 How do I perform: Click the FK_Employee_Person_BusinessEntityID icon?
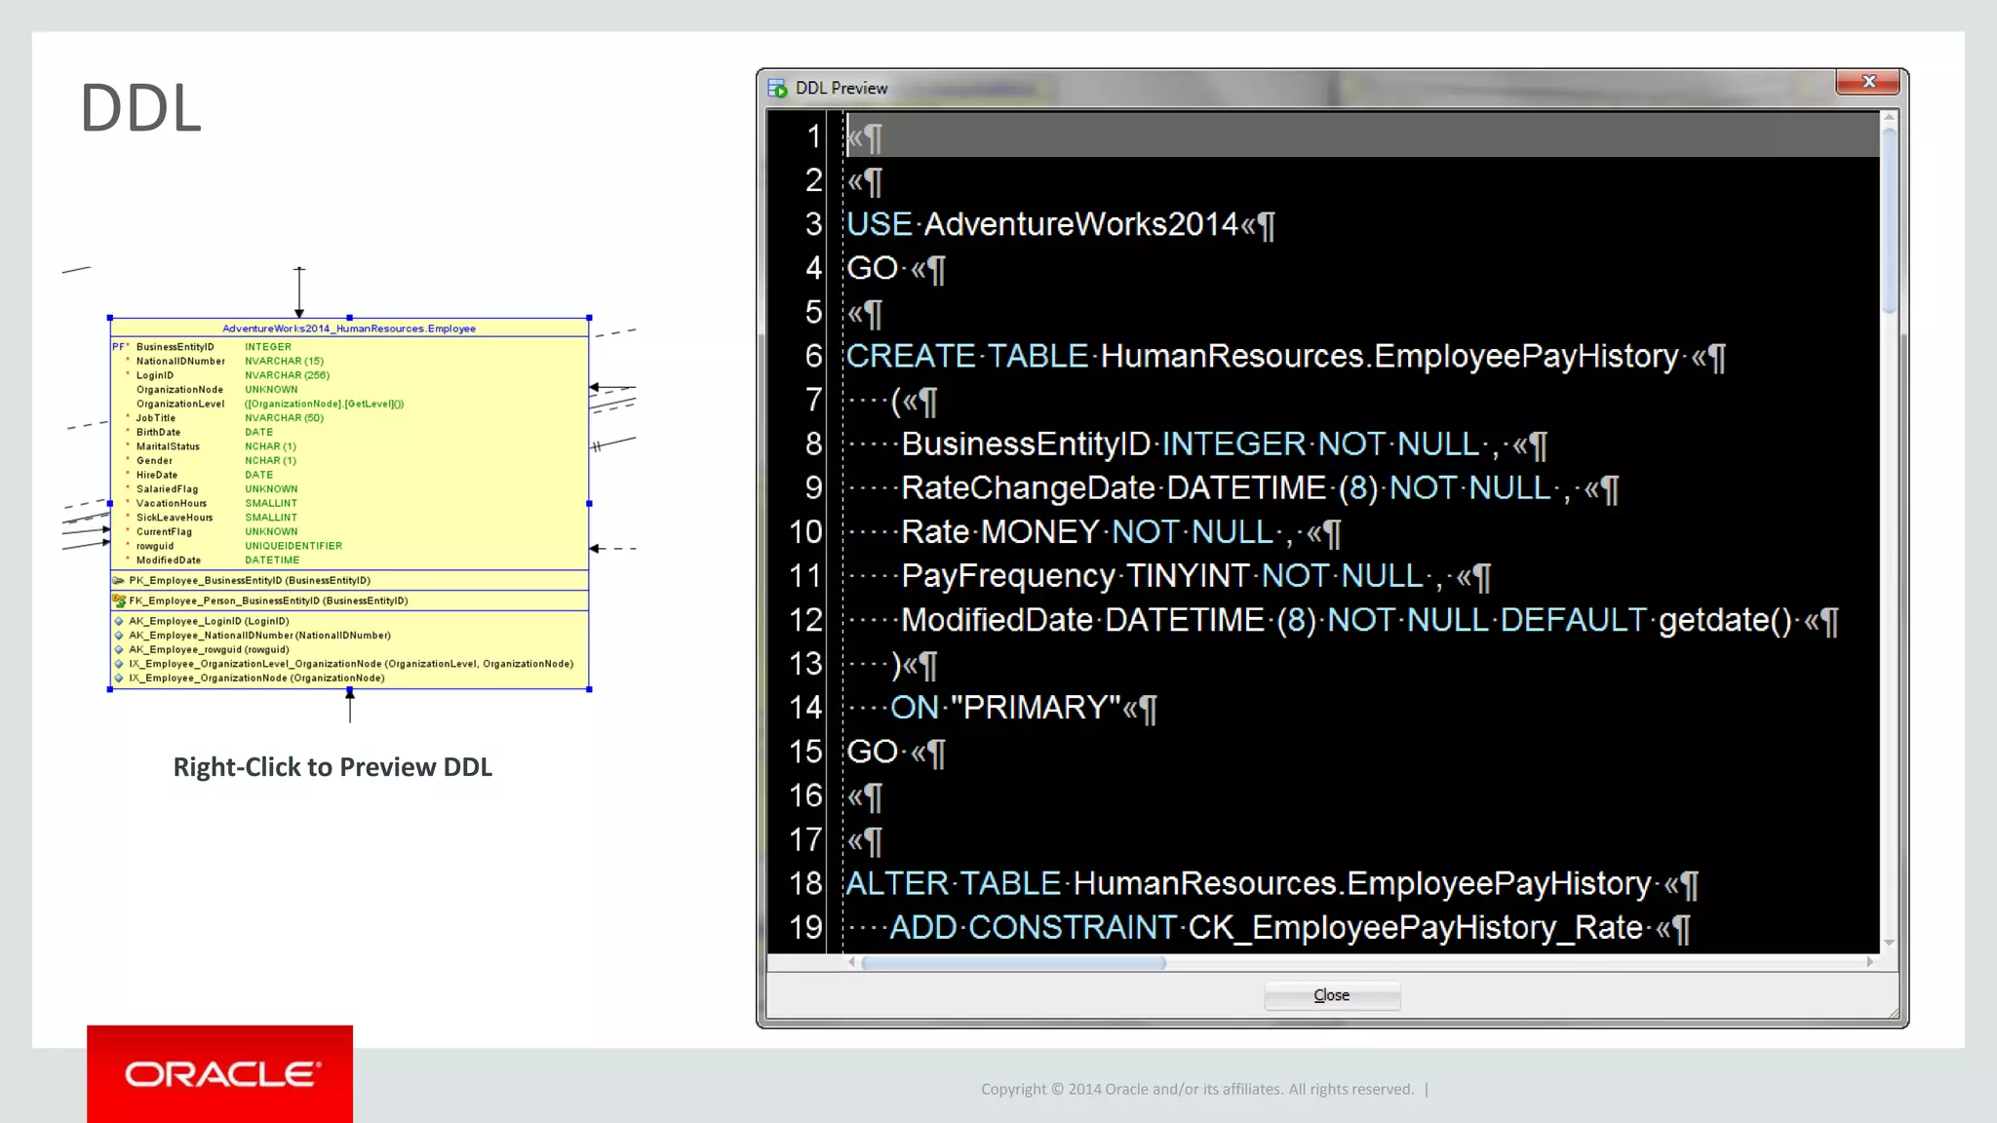(x=119, y=600)
